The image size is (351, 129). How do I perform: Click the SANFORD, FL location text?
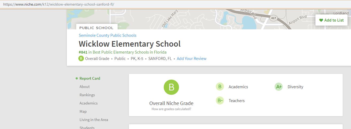pyautogui.click(x=160, y=59)
